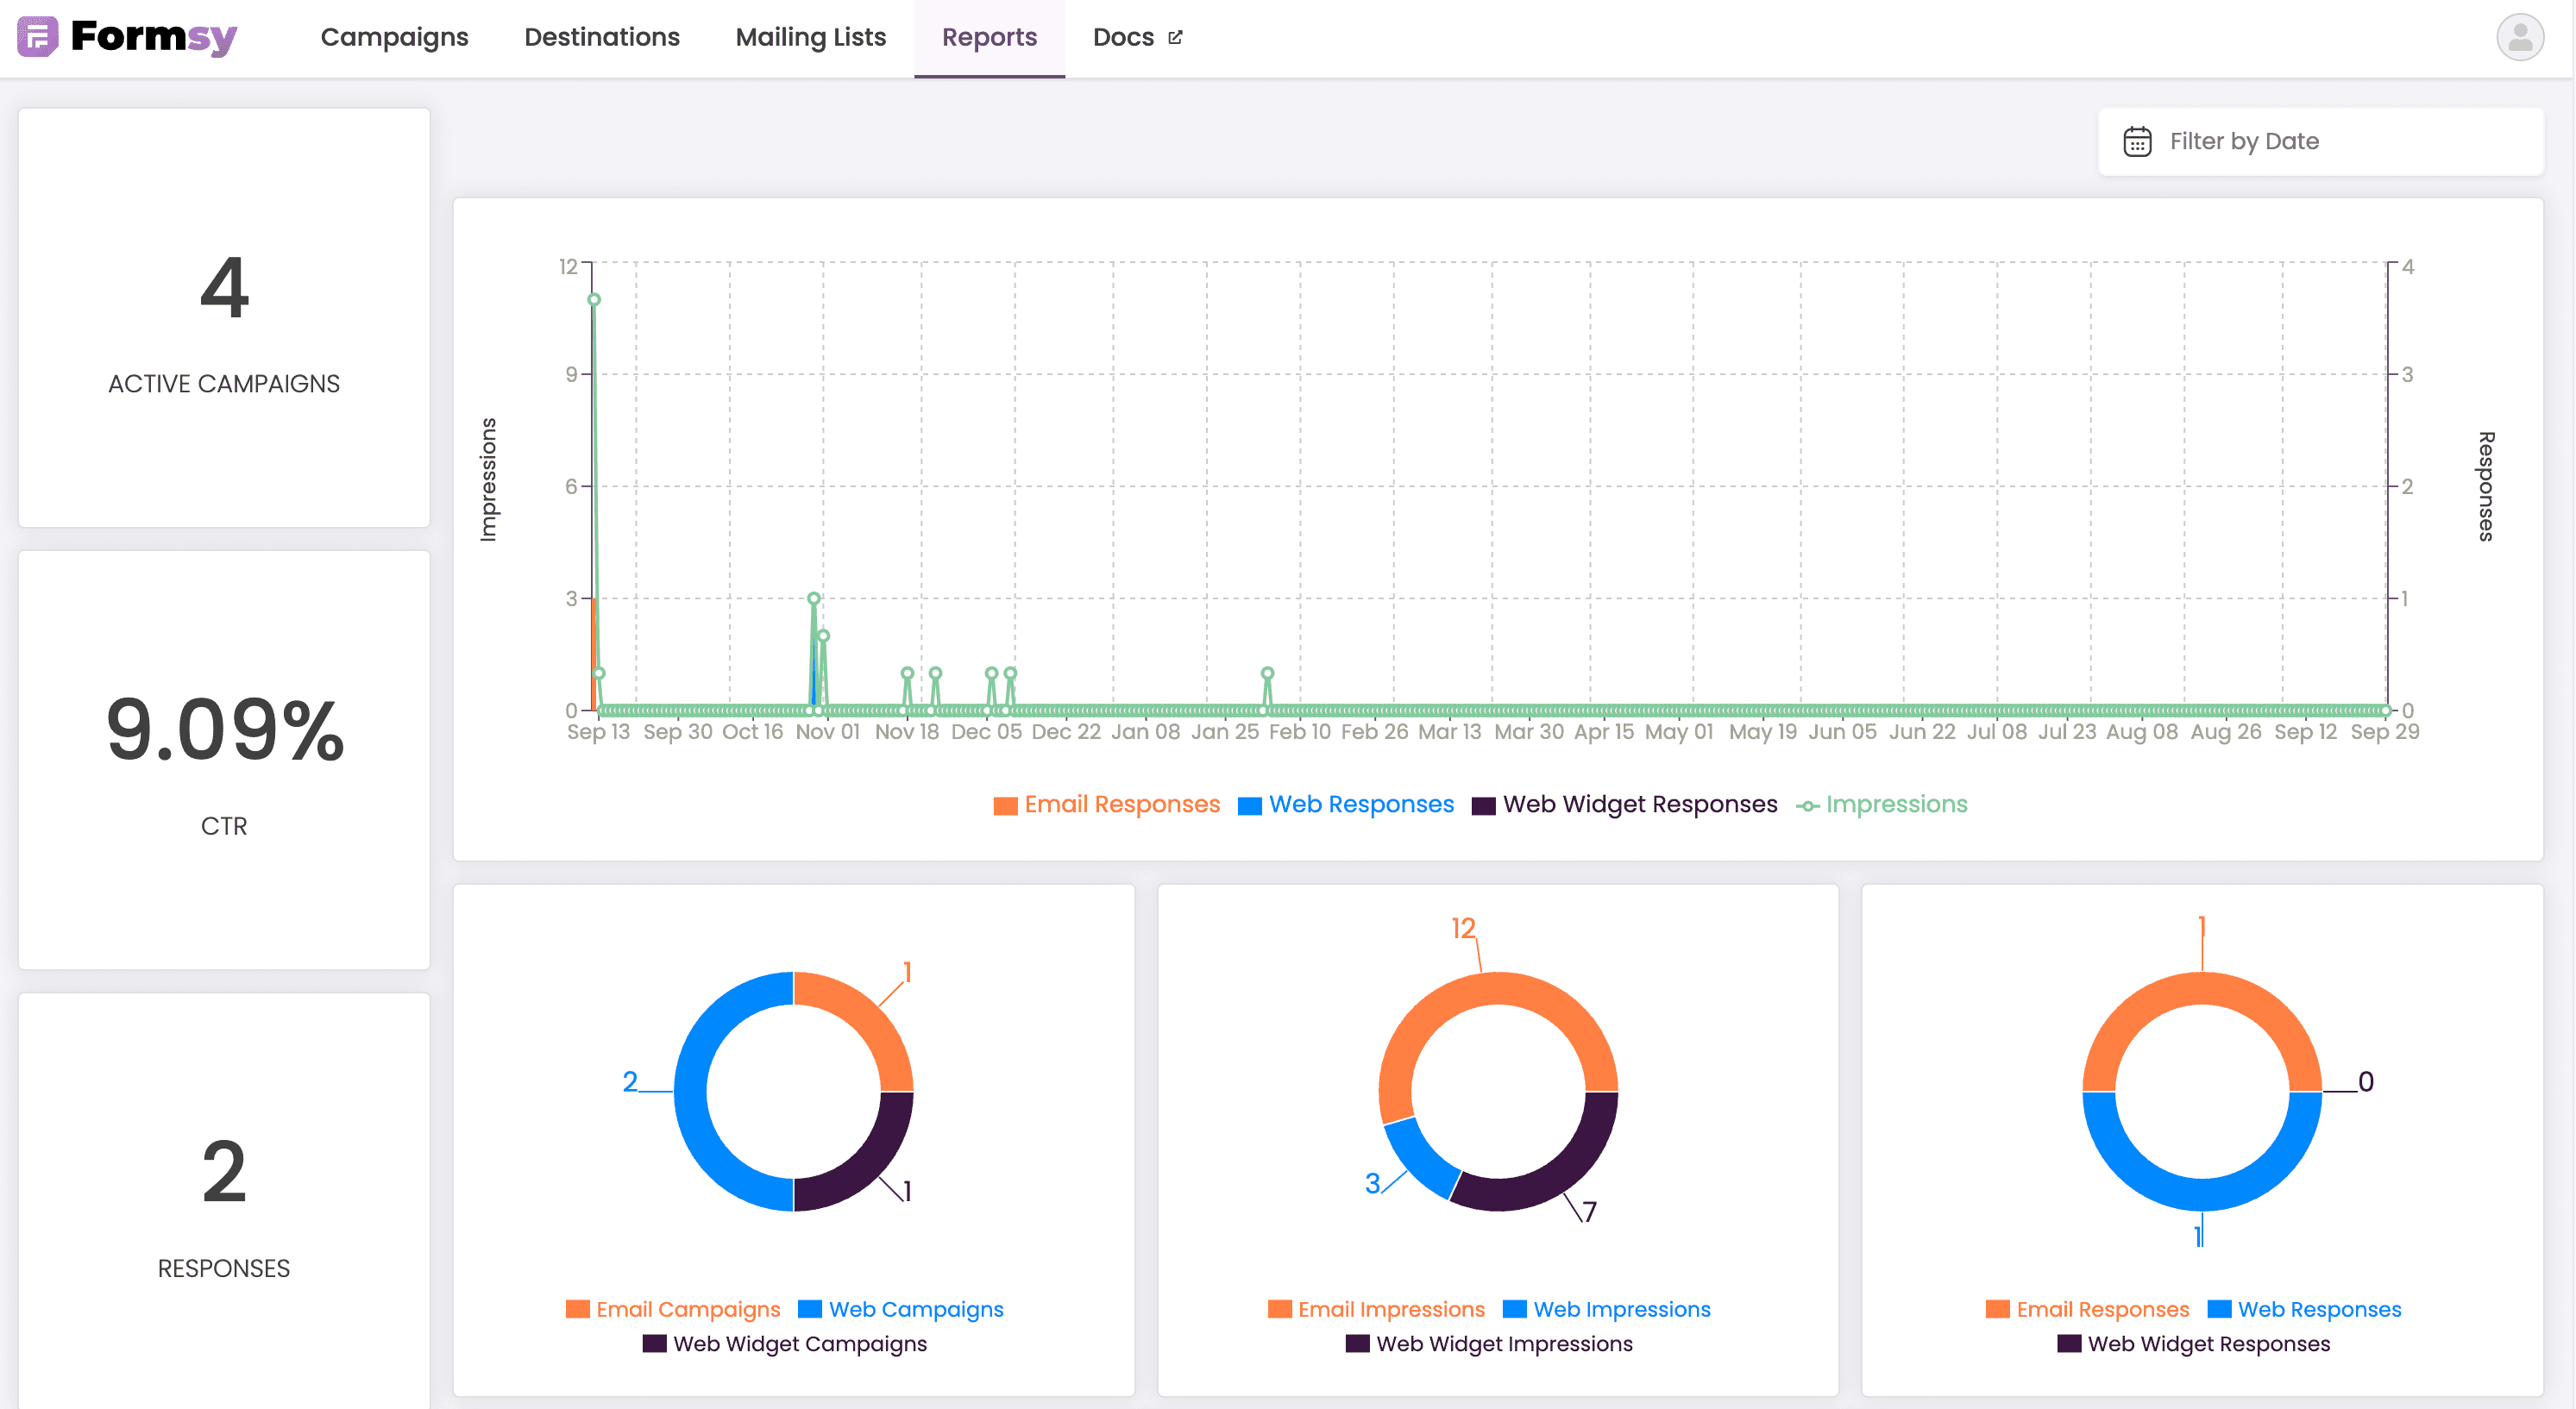This screenshot has height=1409, width=2576.
Task: Click the Sep 29 axis label
Action: [x=2384, y=731]
